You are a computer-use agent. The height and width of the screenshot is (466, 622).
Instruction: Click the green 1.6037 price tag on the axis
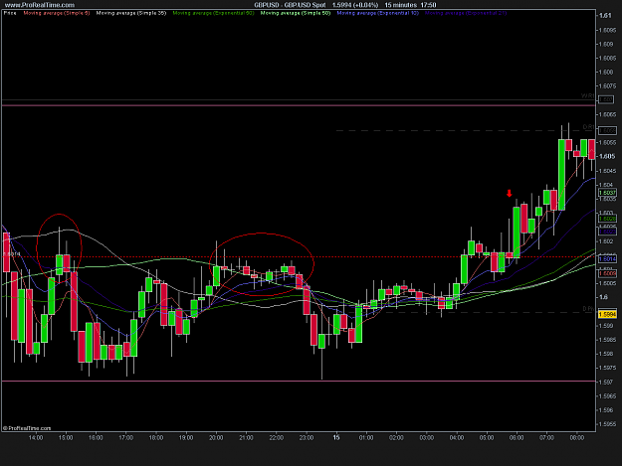(607, 193)
